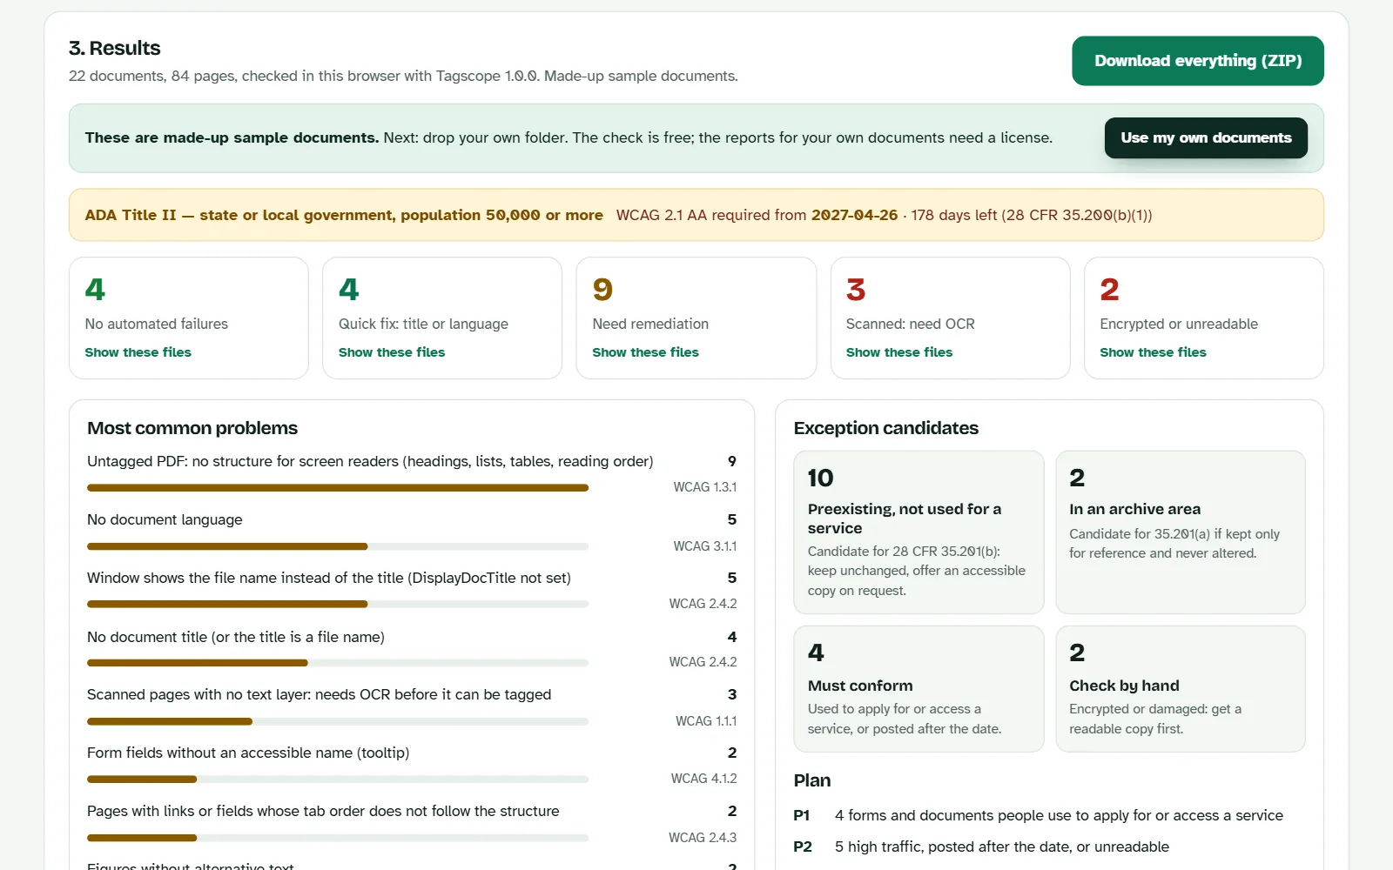Click the WCAG 3.1.1 label
This screenshot has height=870, width=1393.
pos(704,546)
